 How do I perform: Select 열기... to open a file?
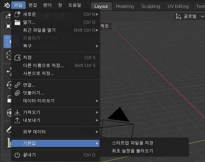pyautogui.click(x=56, y=22)
